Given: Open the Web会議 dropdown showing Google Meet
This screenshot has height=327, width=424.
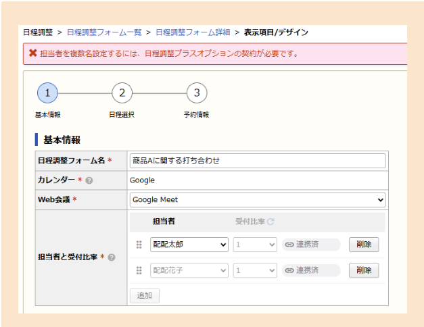Looking at the screenshot, I should (257, 200).
